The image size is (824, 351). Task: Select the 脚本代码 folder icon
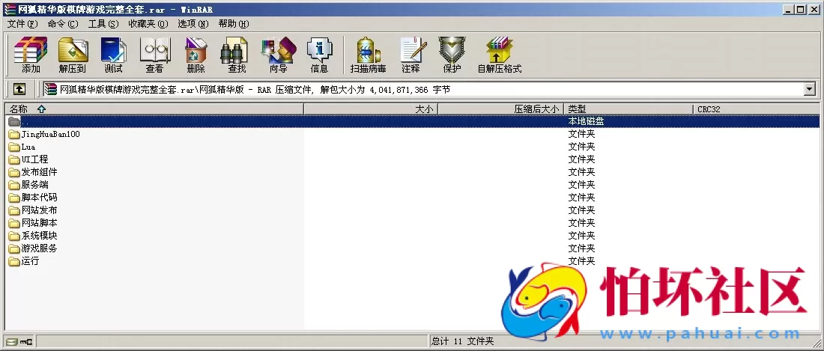pos(14,198)
